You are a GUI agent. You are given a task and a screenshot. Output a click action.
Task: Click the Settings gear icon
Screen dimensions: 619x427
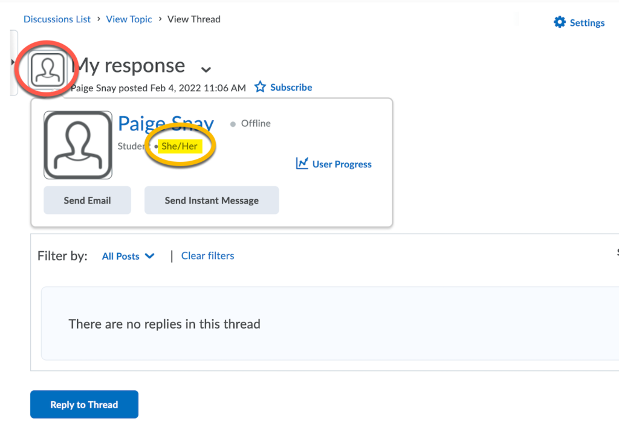pyautogui.click(x=560, y=22)
